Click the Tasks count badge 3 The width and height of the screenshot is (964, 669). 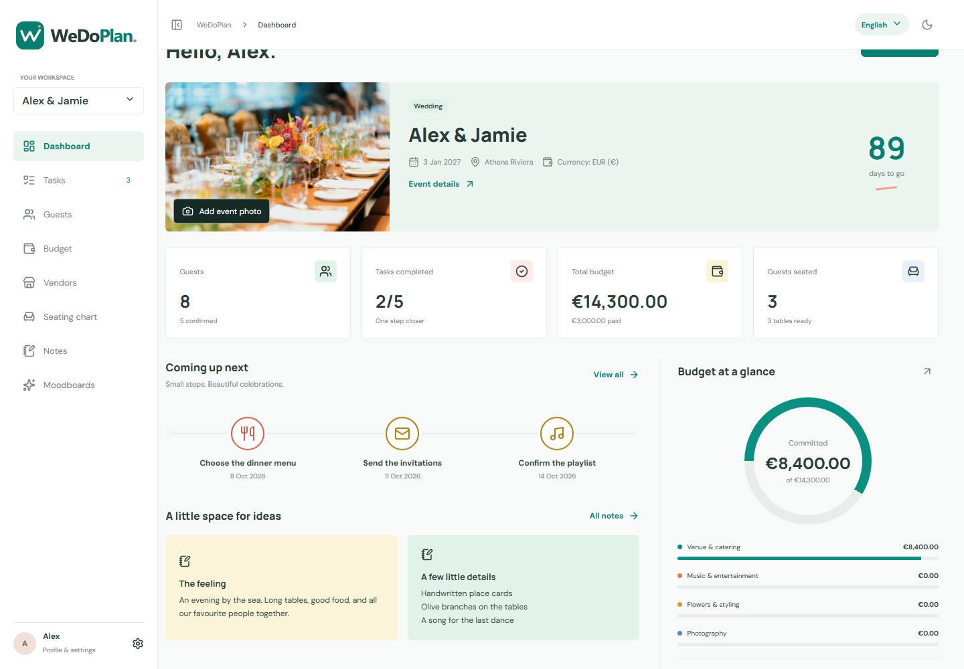(x=129, y=180)
